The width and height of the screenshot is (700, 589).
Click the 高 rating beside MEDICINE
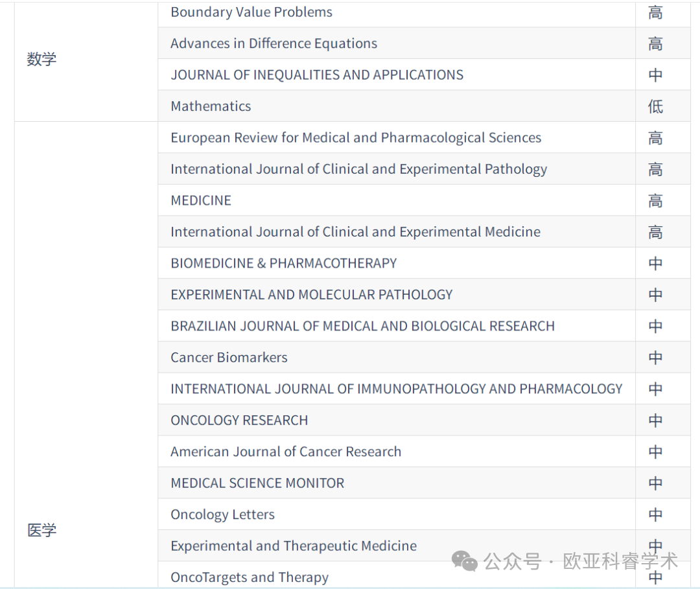pyautogui.click(x=655, y=201)
